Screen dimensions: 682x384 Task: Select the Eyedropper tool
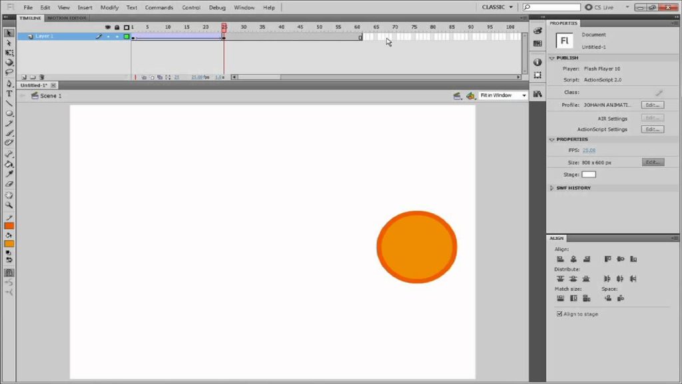[9, 174]
